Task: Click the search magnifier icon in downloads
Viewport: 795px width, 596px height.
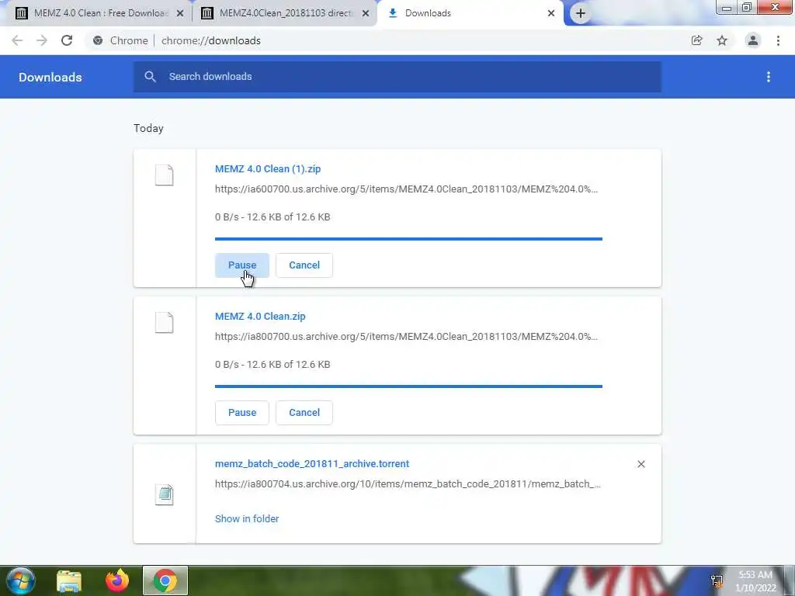Action: point(150,77)
